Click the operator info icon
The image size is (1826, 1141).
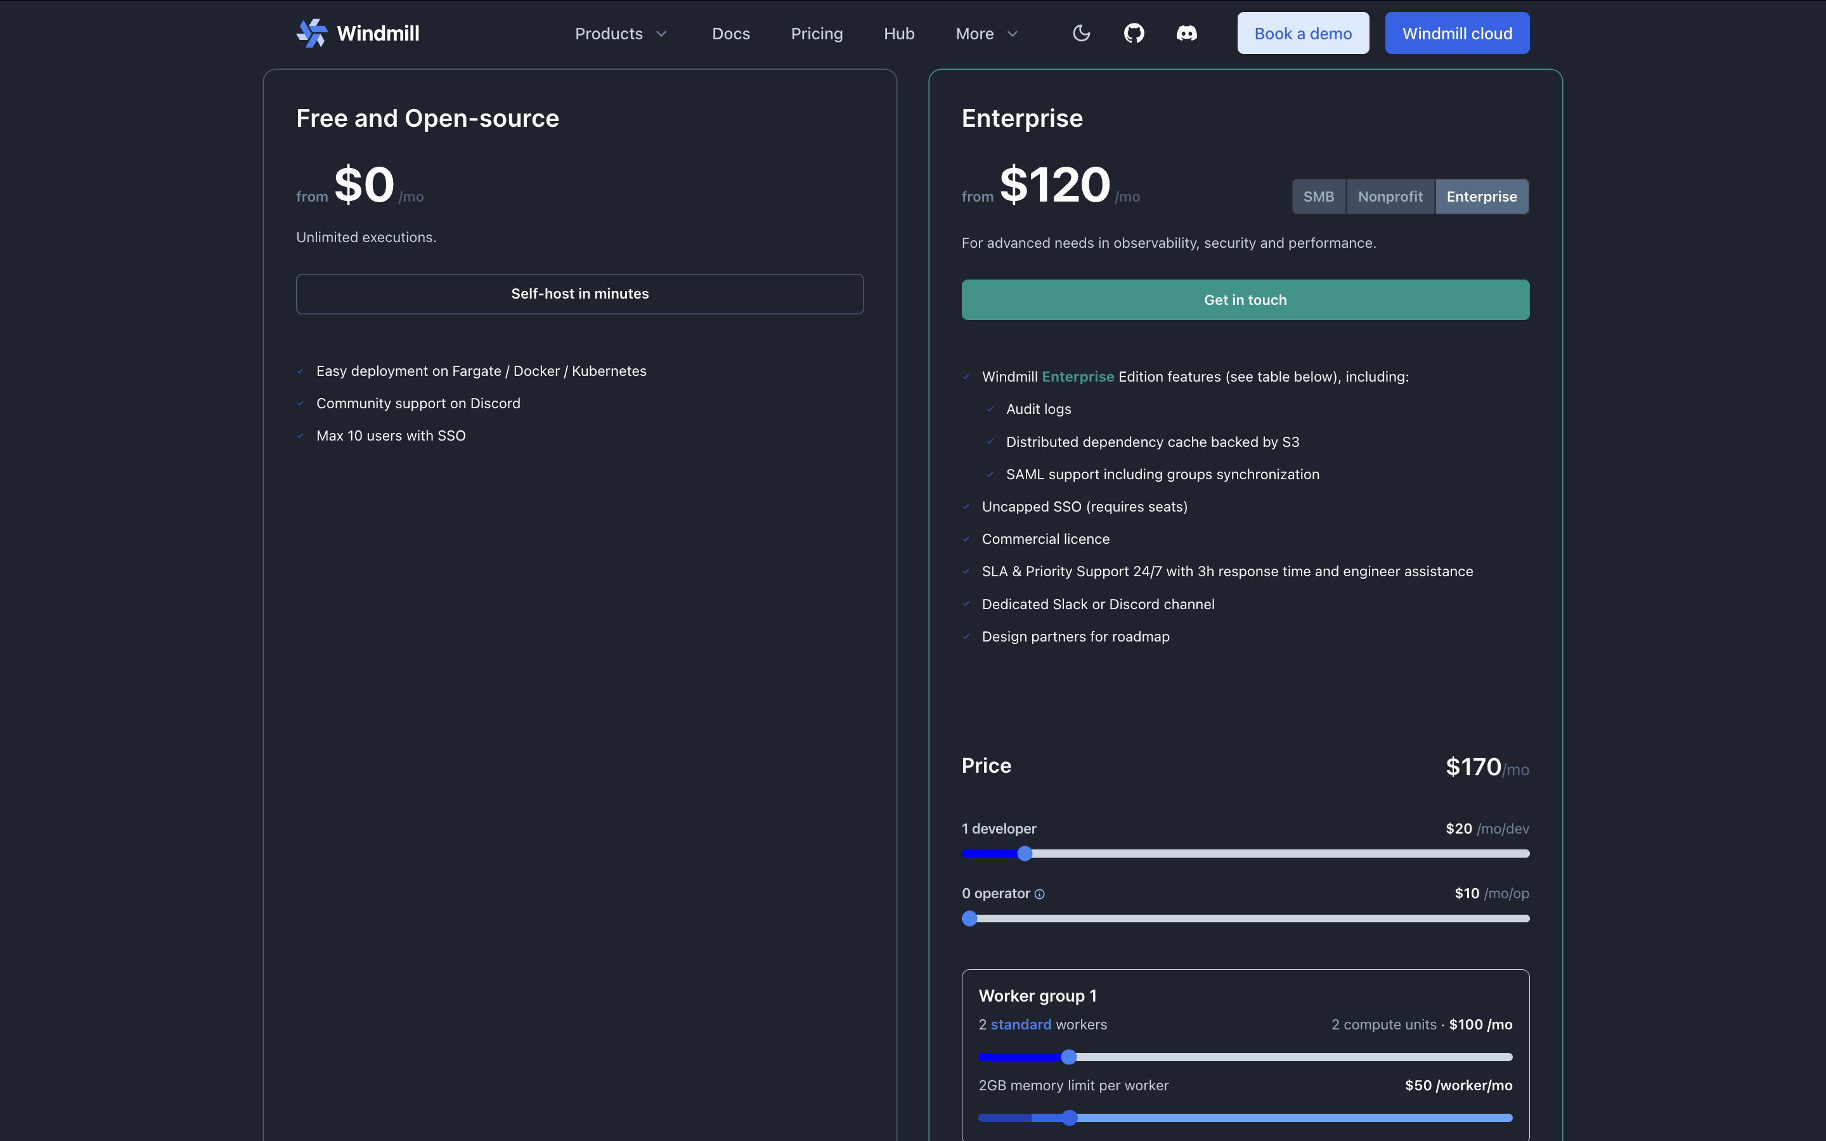pyautogui.click(x=1040, y=894)
